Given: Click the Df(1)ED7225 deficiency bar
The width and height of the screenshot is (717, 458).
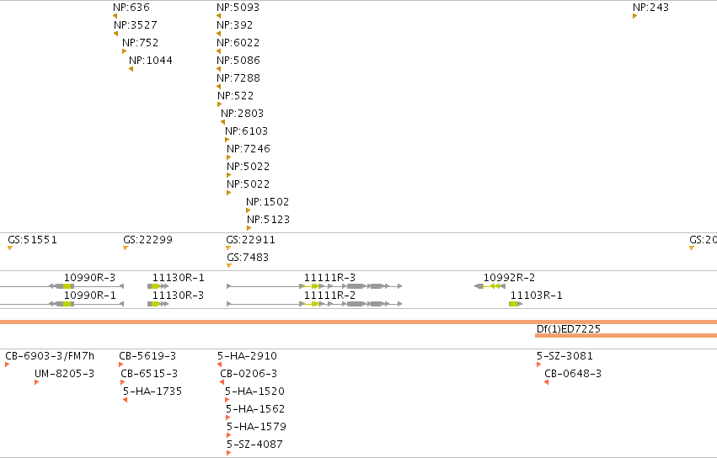Looking at the screenshot, I should click(626, 335).
